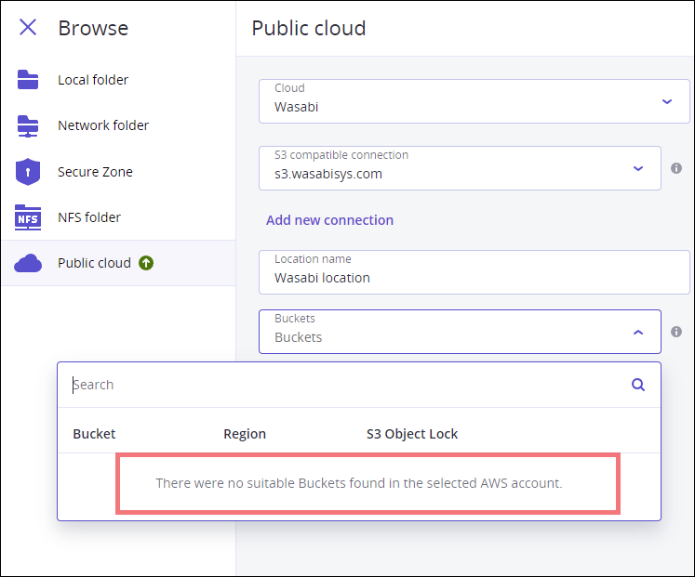Select Network folder option
Image resolution: width=695 pixels, height=577 pixels.
pos(118,125)
